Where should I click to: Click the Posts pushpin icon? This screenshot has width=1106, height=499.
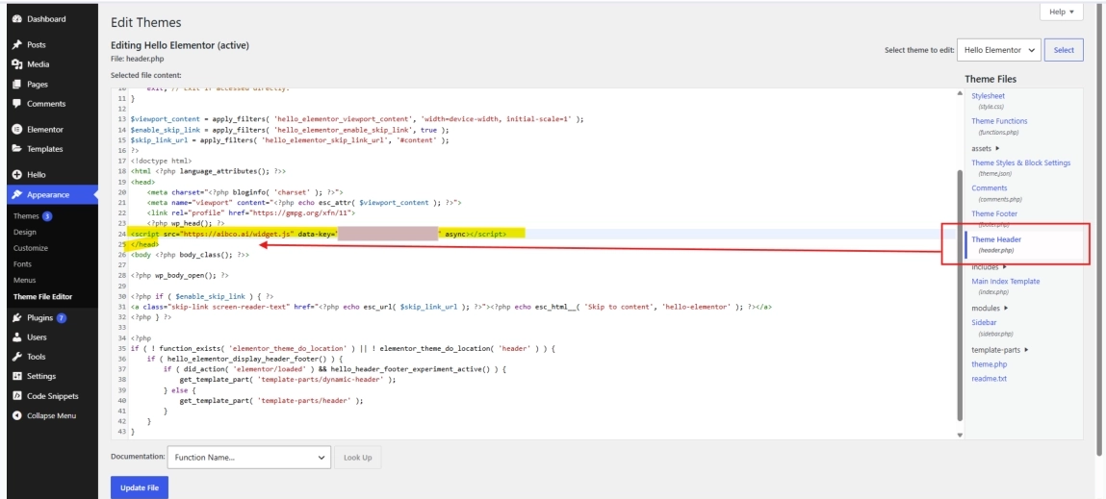click(17, 44)
